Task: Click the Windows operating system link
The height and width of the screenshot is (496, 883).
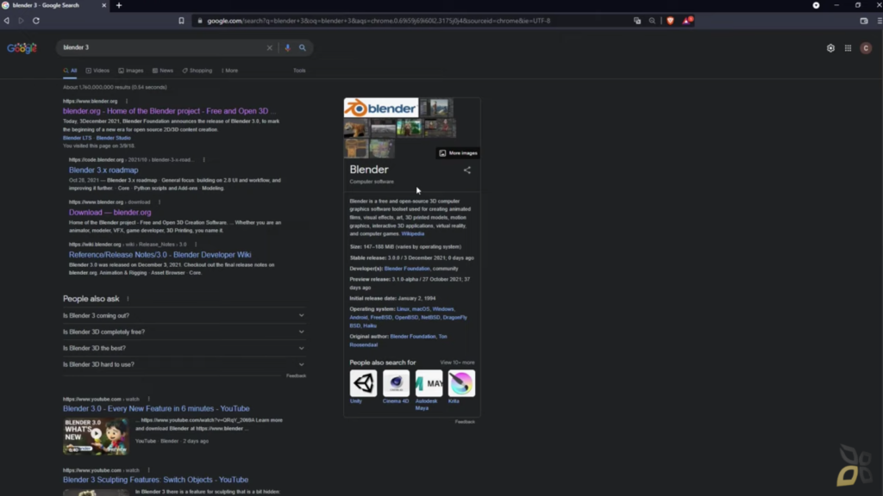Action: tap(442, 309)
